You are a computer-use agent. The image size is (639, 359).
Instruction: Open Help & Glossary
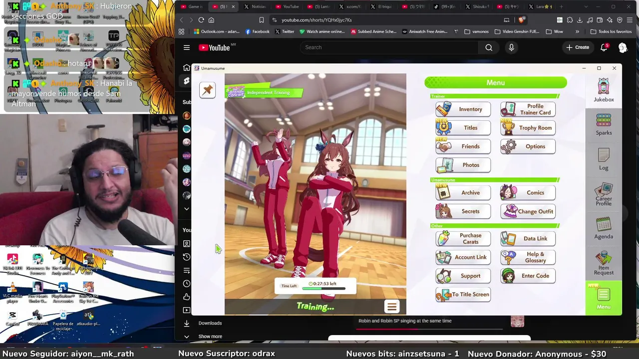528,257
